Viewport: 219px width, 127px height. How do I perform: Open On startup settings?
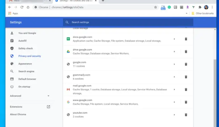pos(24,87)
